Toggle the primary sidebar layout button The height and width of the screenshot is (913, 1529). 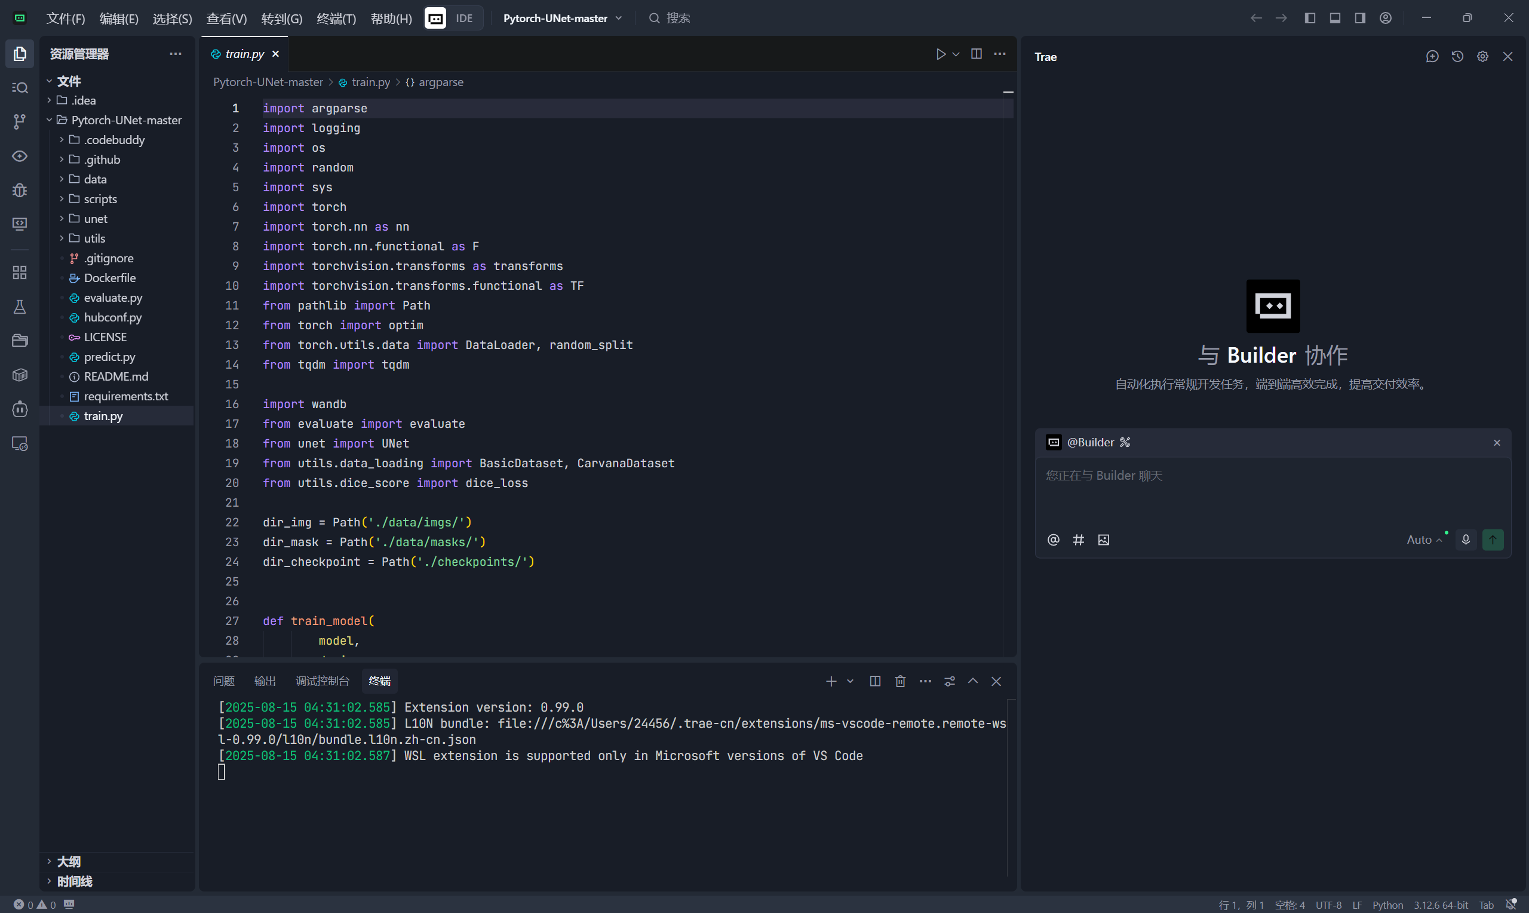1310,18
